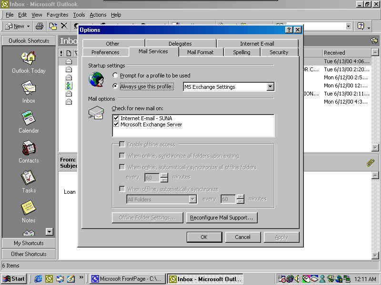The height and width of the screenshot is (285, 381).
Task: Toggle Enable offline access checkbox
Action: (122, 144)
